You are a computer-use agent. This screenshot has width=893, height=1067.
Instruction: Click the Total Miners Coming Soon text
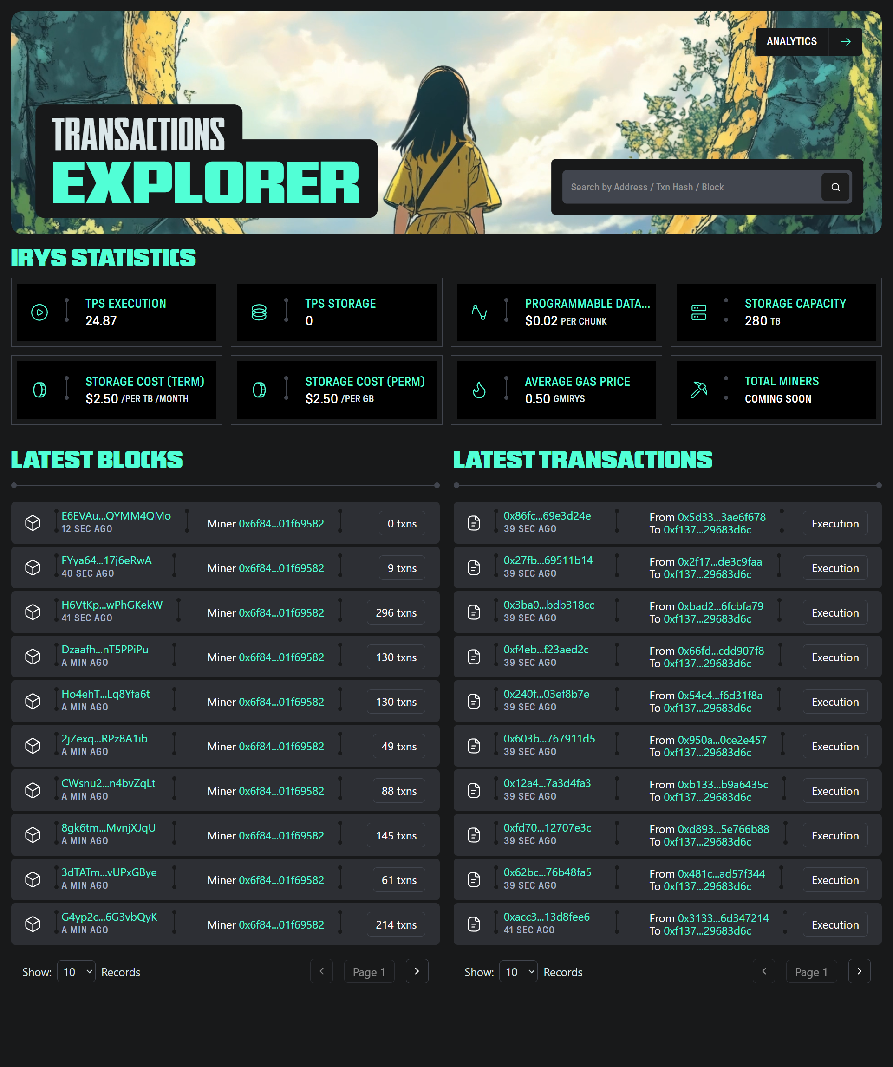click(778, 399)
